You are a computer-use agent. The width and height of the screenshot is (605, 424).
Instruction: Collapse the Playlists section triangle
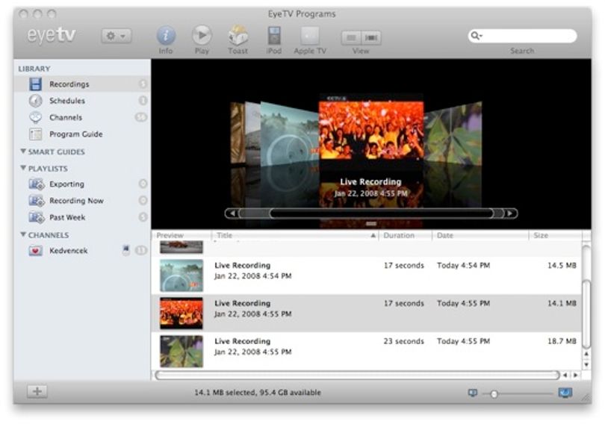click(x=23, y=168)
